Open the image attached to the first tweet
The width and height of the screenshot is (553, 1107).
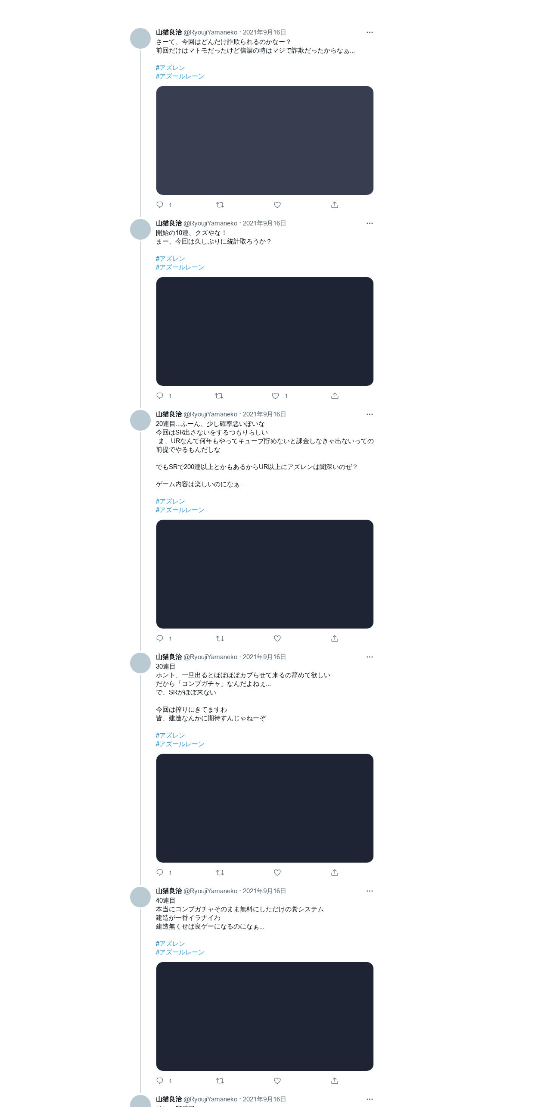point(265,141)
